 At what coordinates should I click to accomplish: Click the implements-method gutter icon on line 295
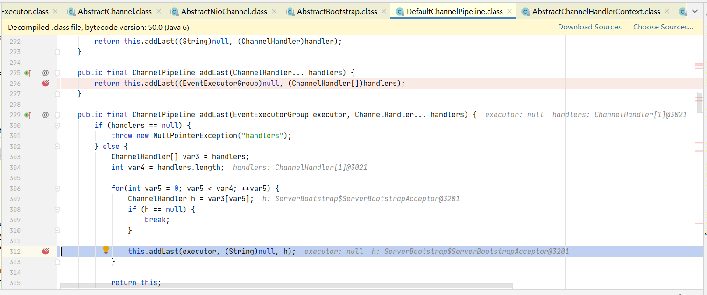pos(28,73)
